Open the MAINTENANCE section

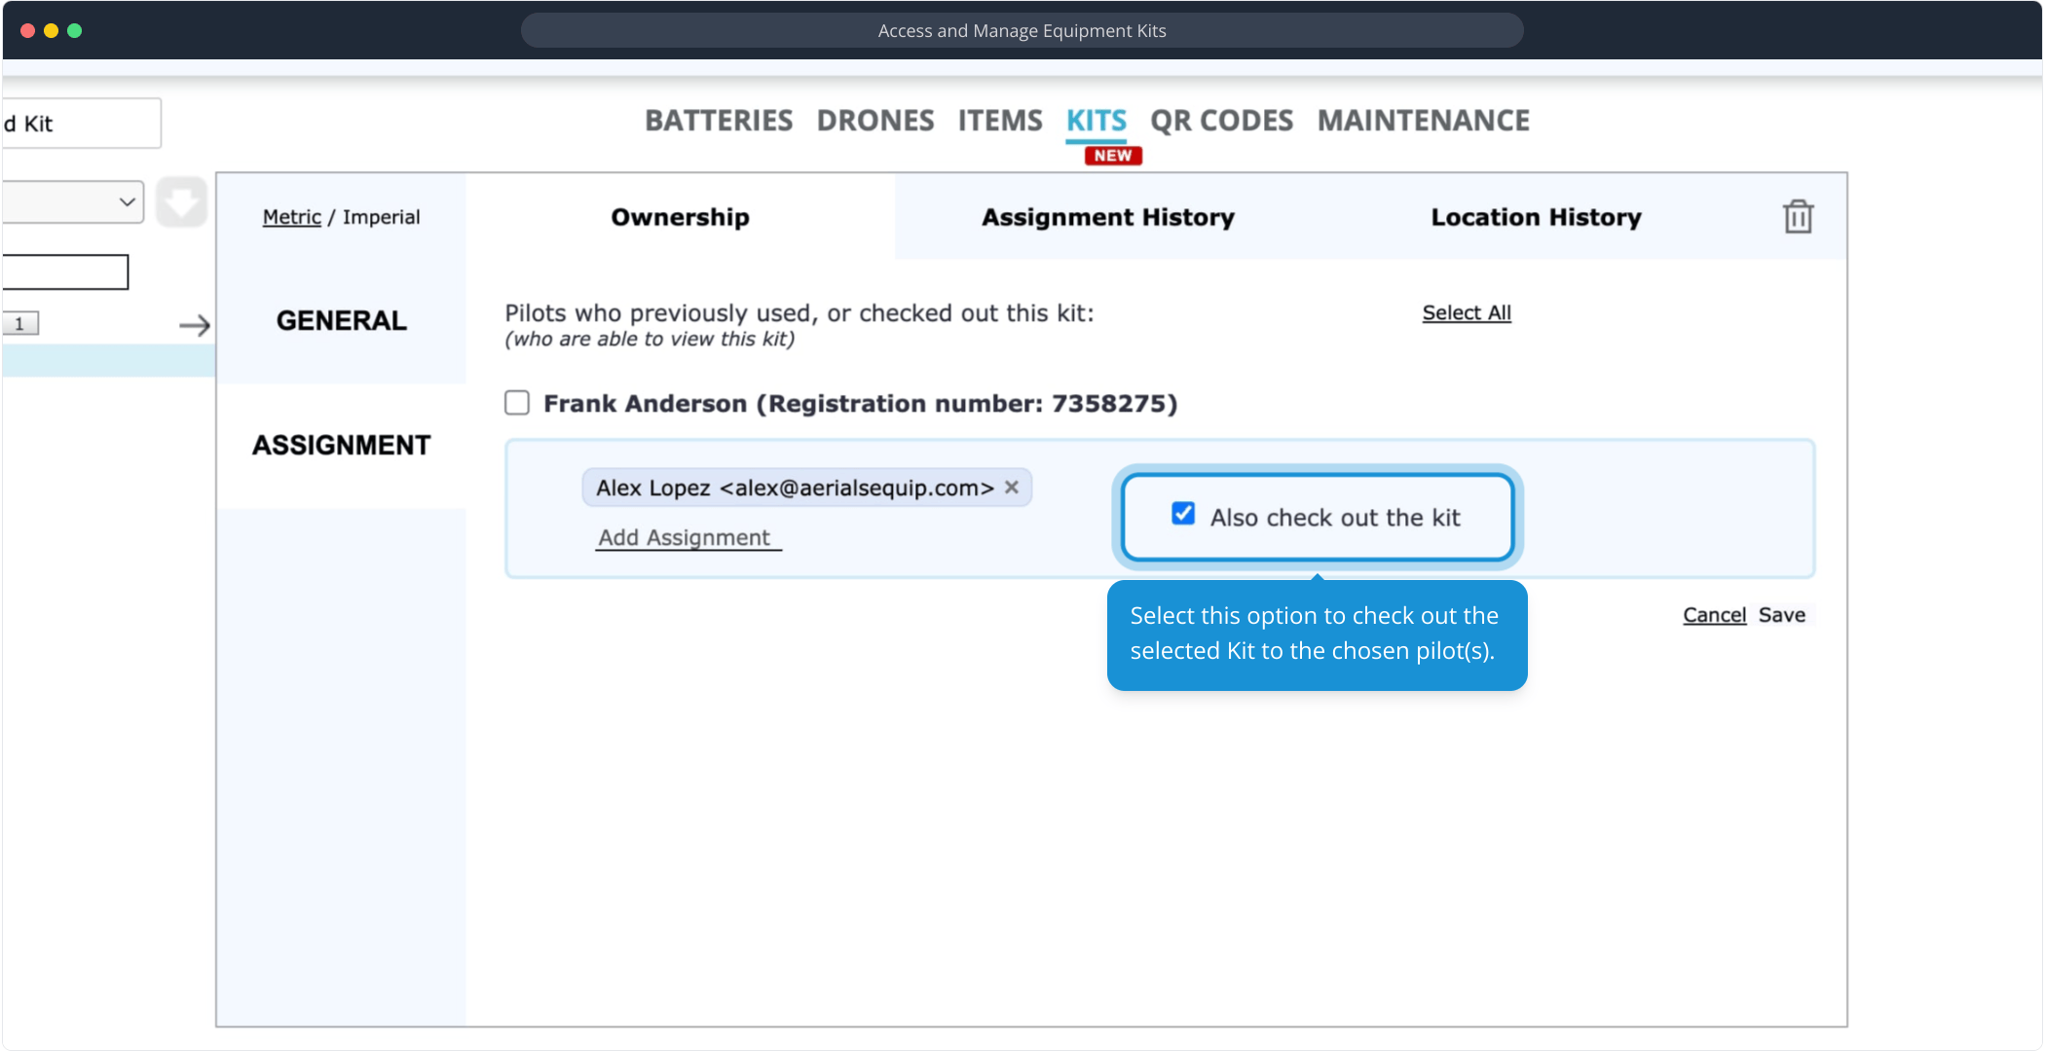pos(1423,121)
